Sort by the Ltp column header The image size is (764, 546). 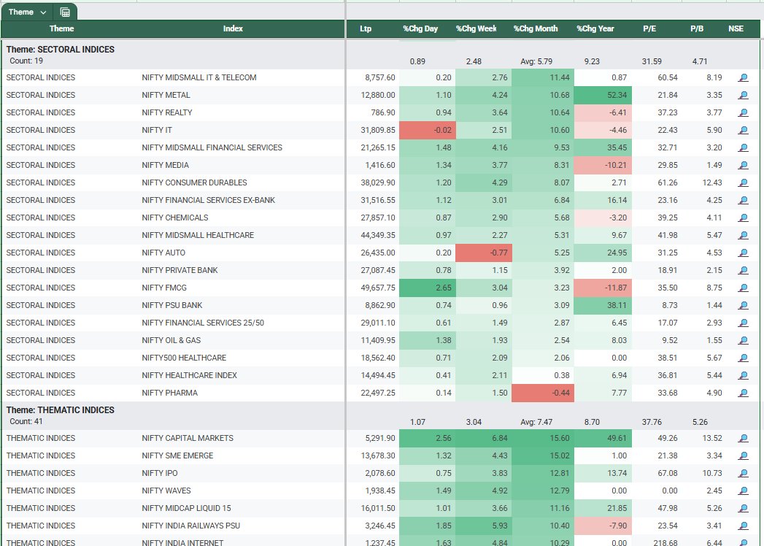[366, 28]
